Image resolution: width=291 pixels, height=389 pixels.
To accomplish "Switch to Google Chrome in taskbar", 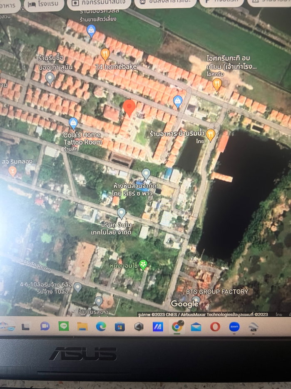I will pyautogui.click(x=177, y=327).
